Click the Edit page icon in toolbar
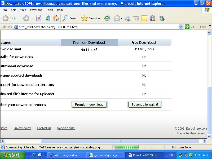The height and width of the screenshot is (159, 212). 136,18
